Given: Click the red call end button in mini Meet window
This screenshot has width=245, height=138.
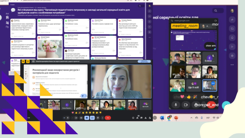Looking at the screenshot, I should point(211,105).
